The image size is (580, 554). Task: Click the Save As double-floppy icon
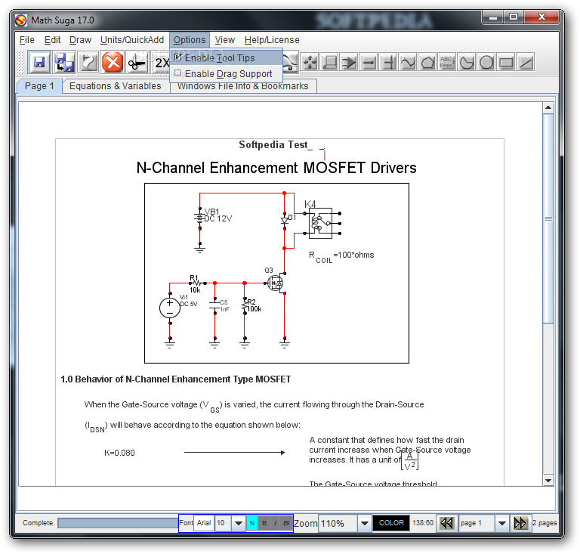64,62
